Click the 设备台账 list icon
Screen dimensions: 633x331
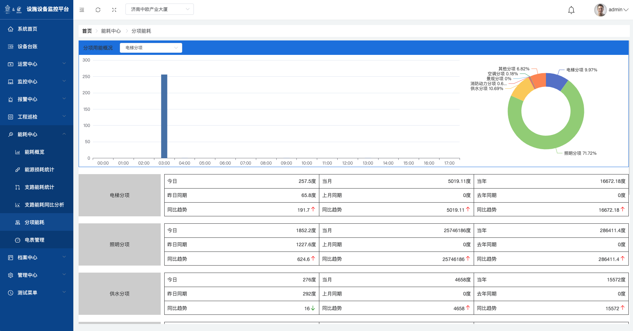[x=11, y=47]
